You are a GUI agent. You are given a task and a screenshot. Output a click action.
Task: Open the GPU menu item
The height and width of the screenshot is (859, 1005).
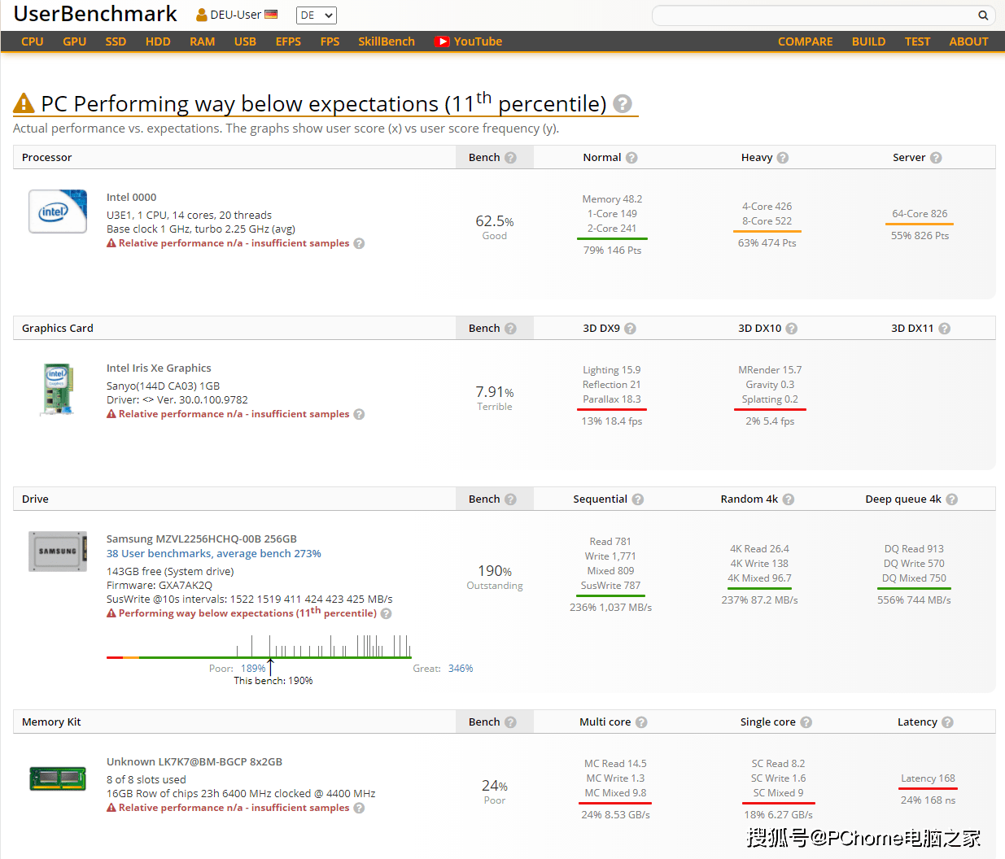pos(75,41)
